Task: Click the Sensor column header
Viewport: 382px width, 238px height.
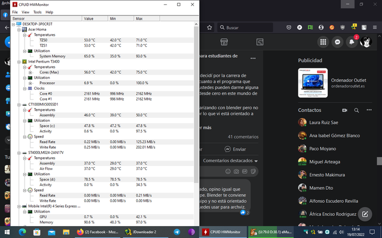Action: (x=47, y=18)
